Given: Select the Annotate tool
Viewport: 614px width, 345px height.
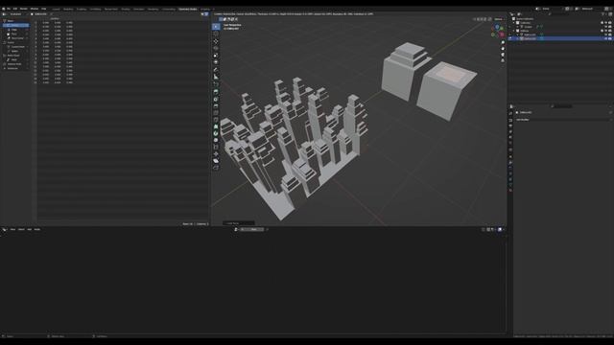Looking at the screenshot, I should [x=216, y=70].
